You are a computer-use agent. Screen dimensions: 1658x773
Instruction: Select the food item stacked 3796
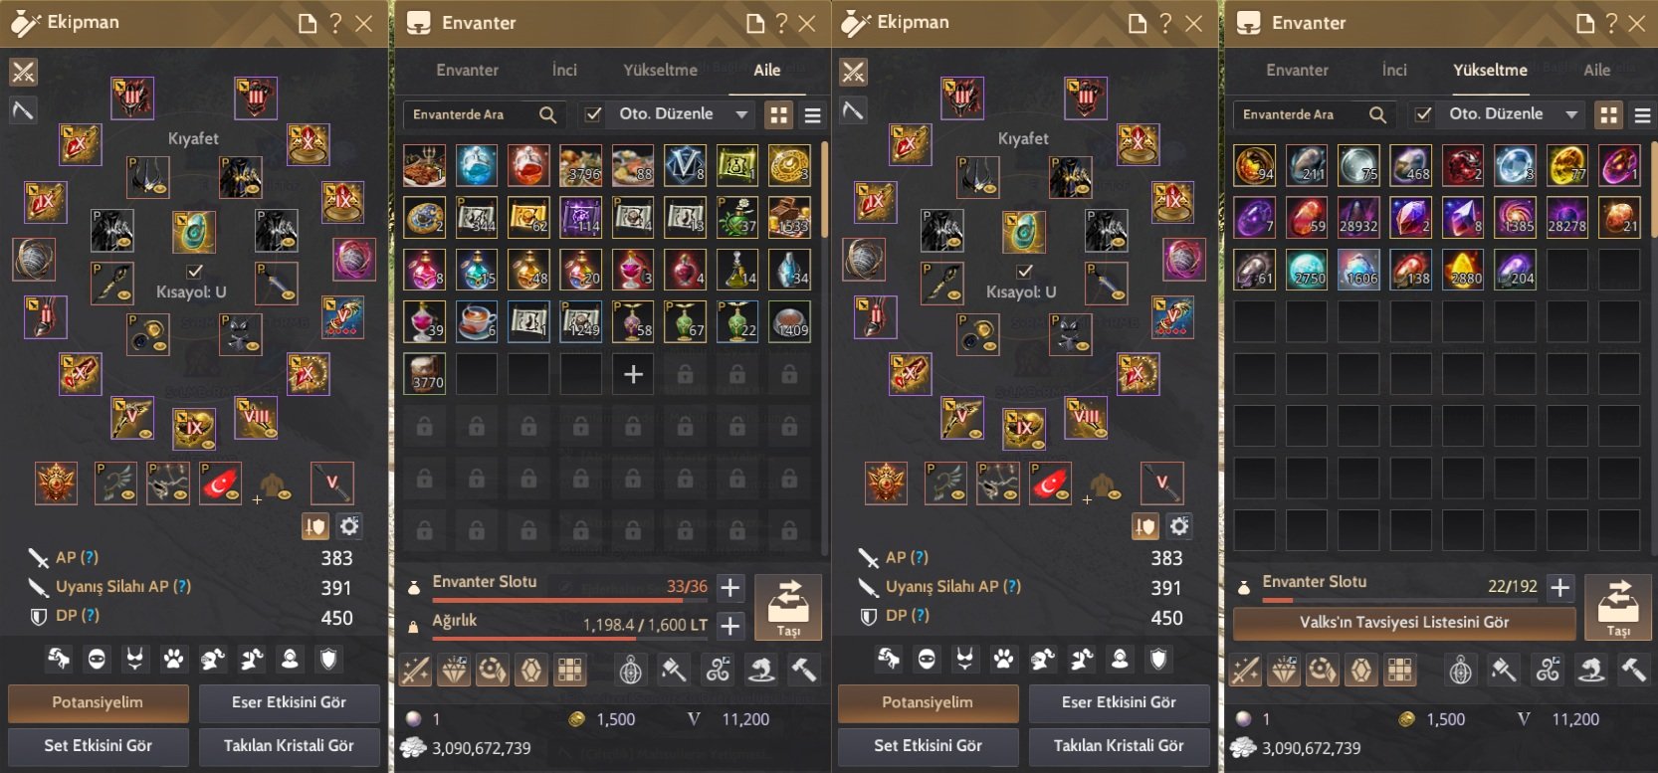[x=580, y=165]
